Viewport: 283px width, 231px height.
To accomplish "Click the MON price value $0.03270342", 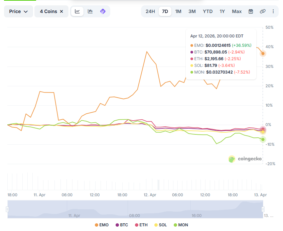I will click(220, 72).
